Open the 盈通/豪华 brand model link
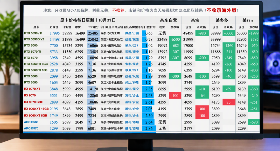Screen dimensions: 280x151 (x=132, y=52)
